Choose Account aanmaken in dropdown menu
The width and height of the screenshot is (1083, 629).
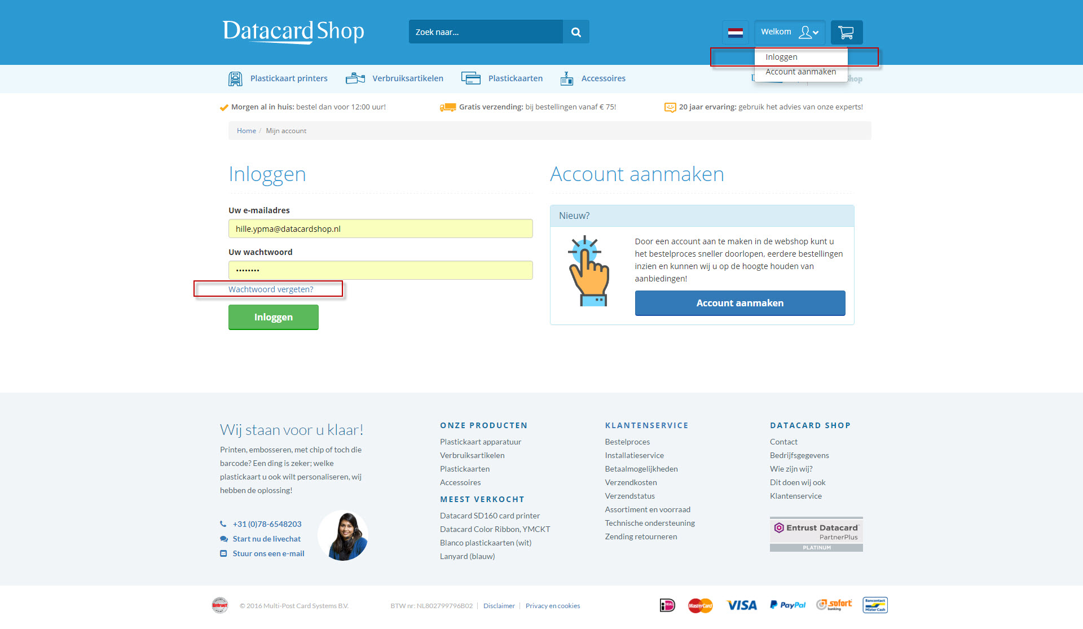(801, 72)
